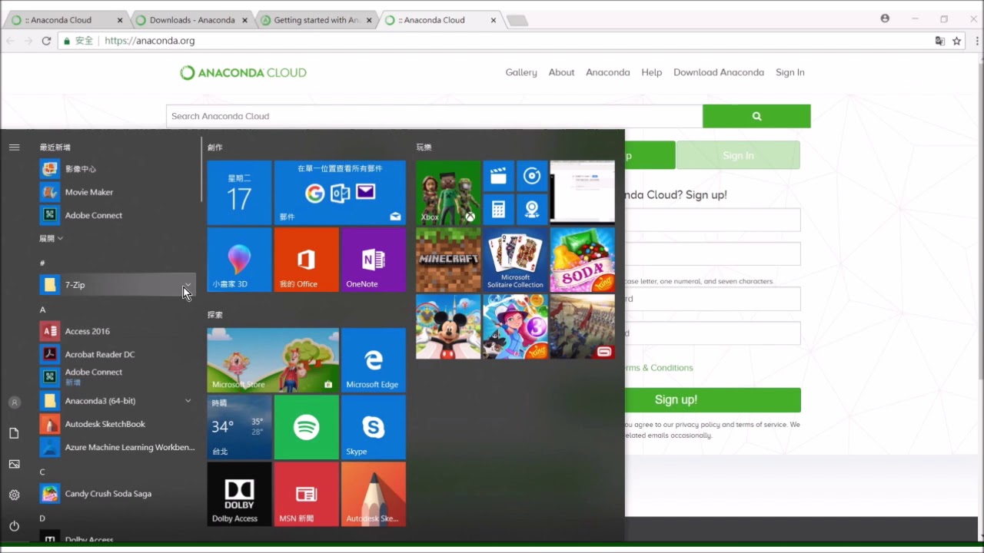Image resolution: width=984 pixels, height=553 pixels.
Task: Launch the Movies & TV clapperboard tile
Action: coord(498,176)
